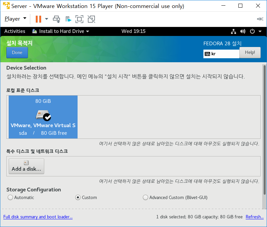
Task: Click the 로컬 표준 디스크 section label
Action: (x=23, y=90)
